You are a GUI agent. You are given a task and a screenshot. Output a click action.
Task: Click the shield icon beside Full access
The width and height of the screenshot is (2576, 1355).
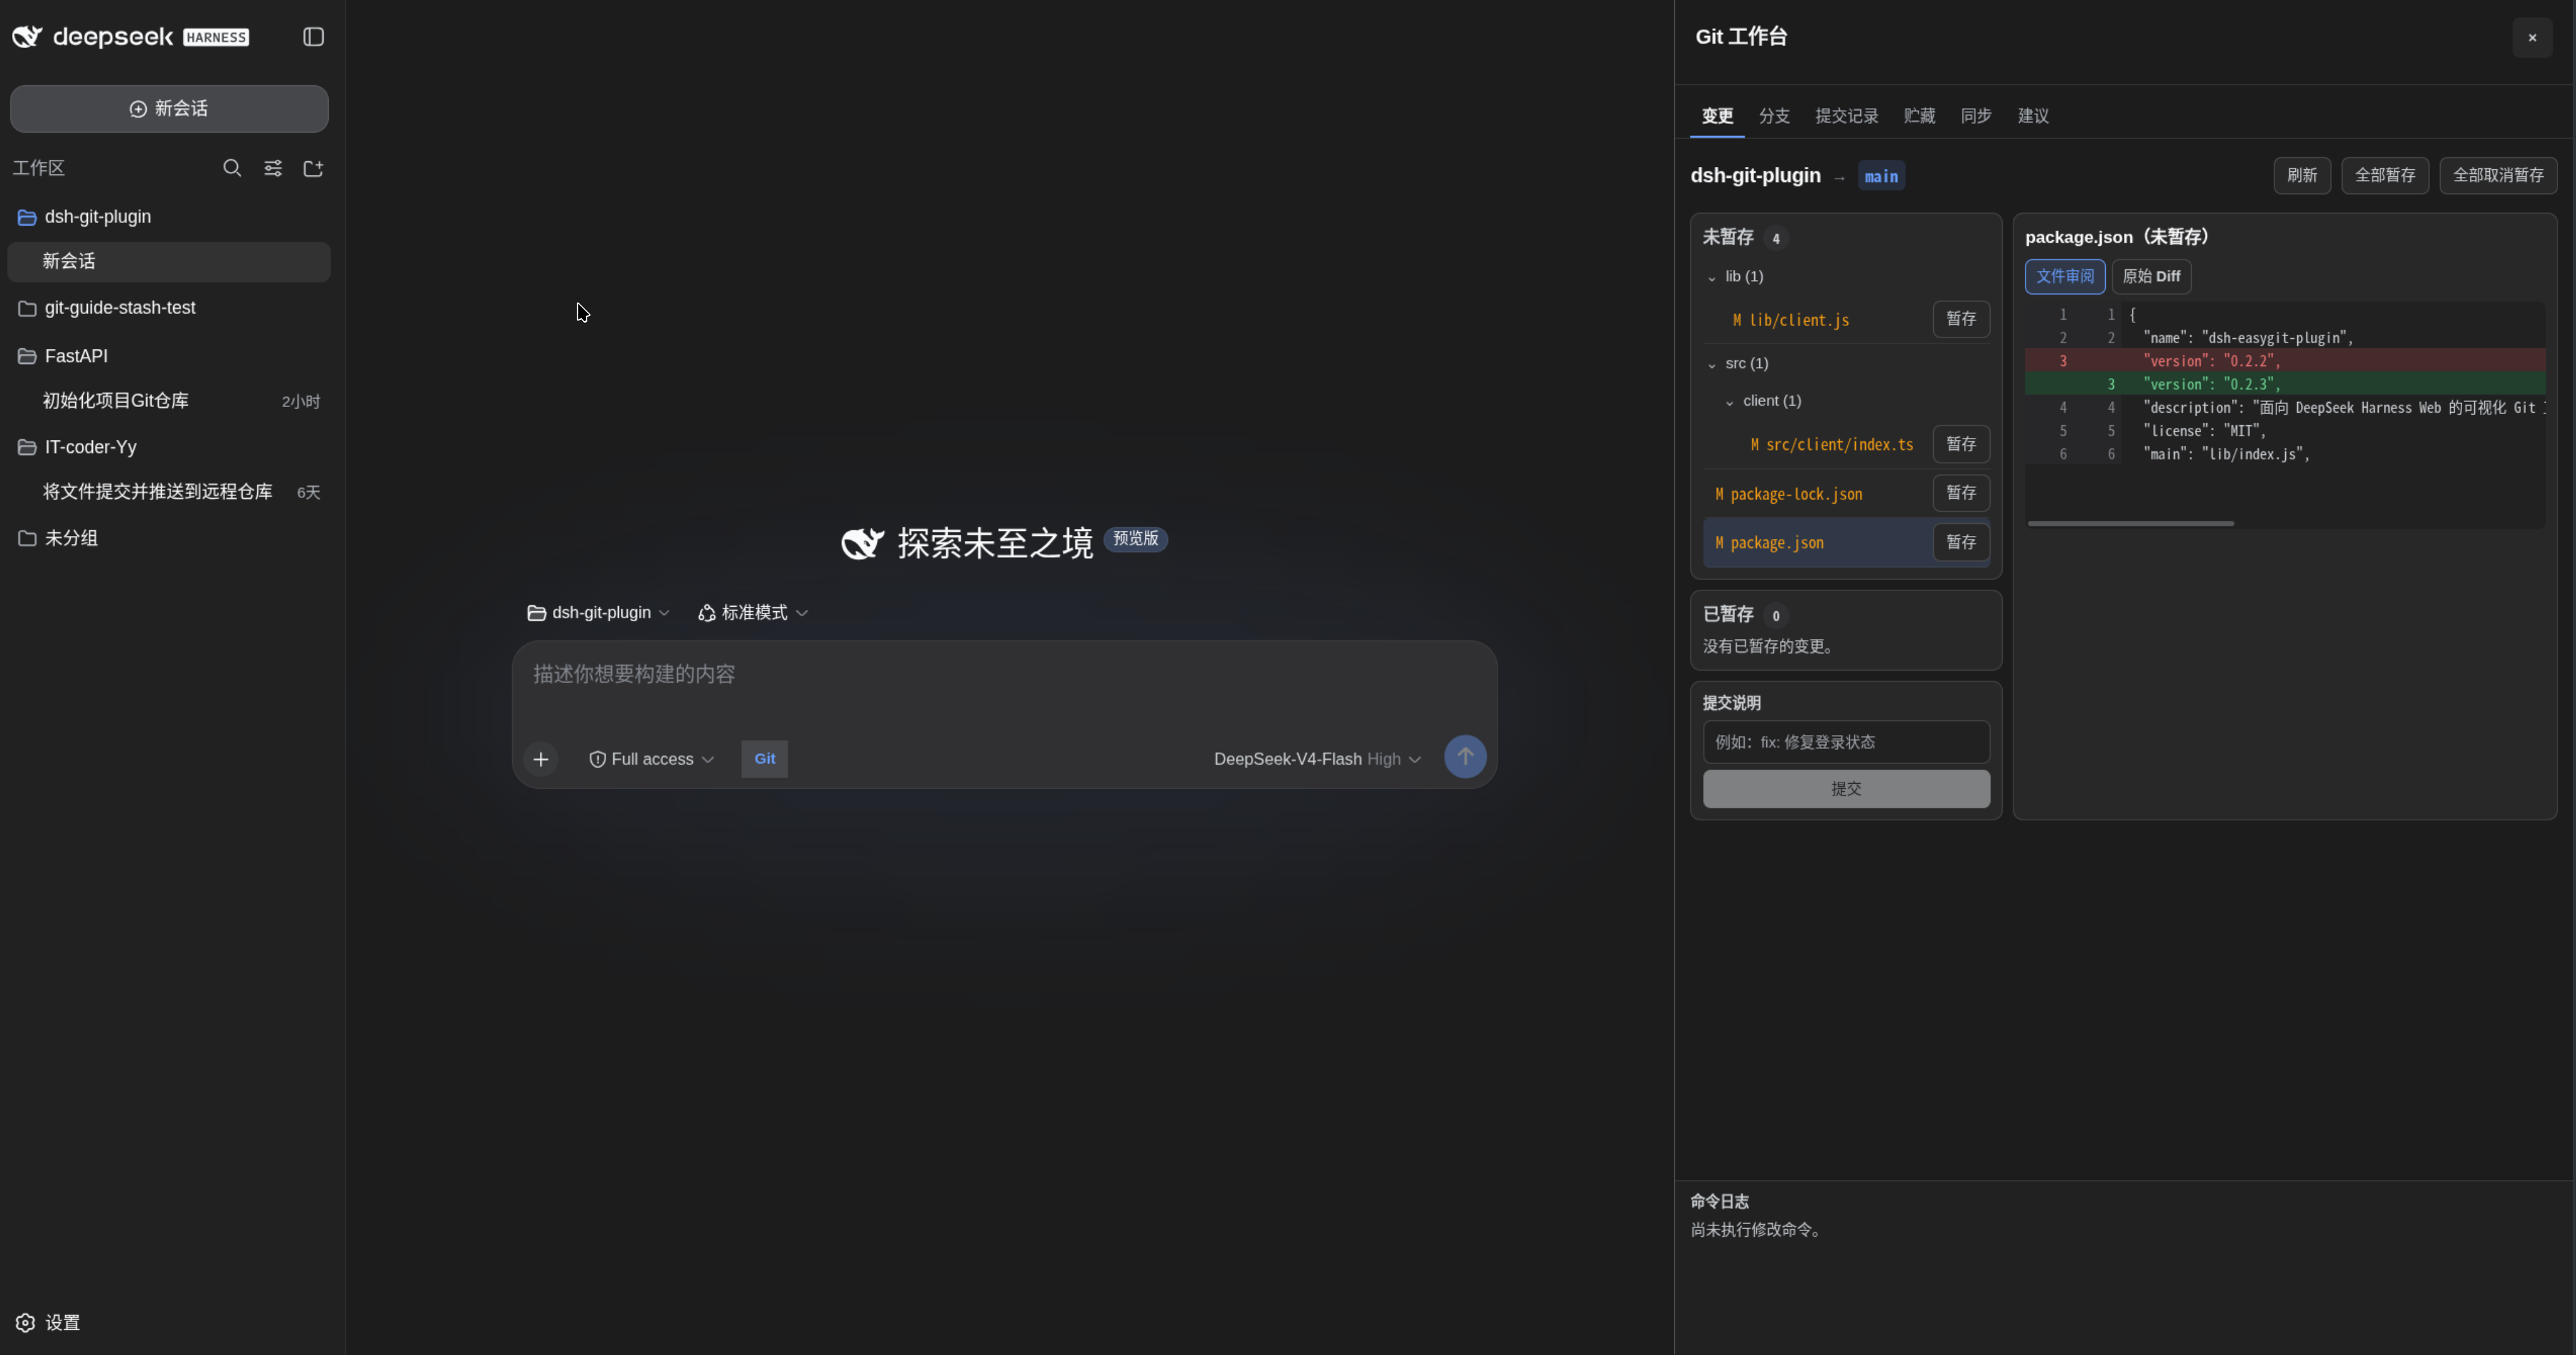597,759
